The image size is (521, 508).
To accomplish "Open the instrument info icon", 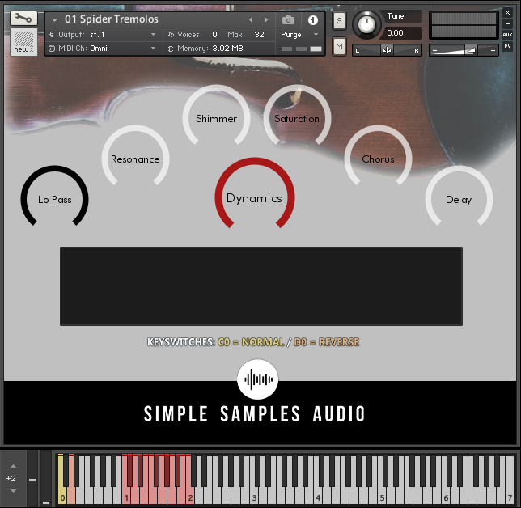I will [313, 19].
